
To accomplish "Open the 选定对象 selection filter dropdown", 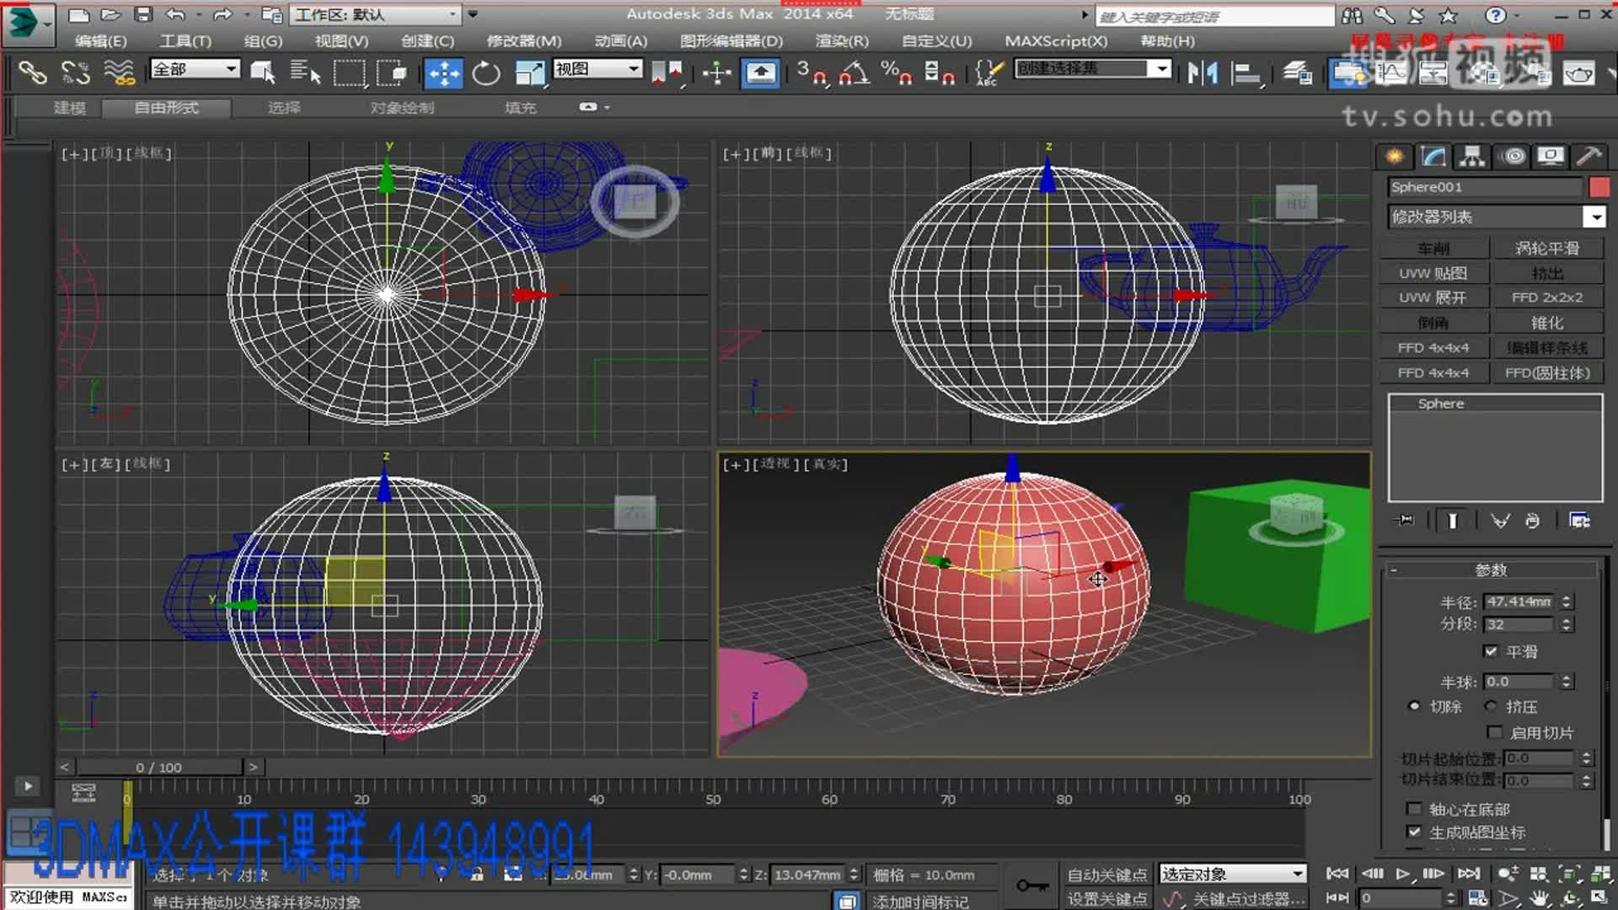I will click(x=1231, y=873).
